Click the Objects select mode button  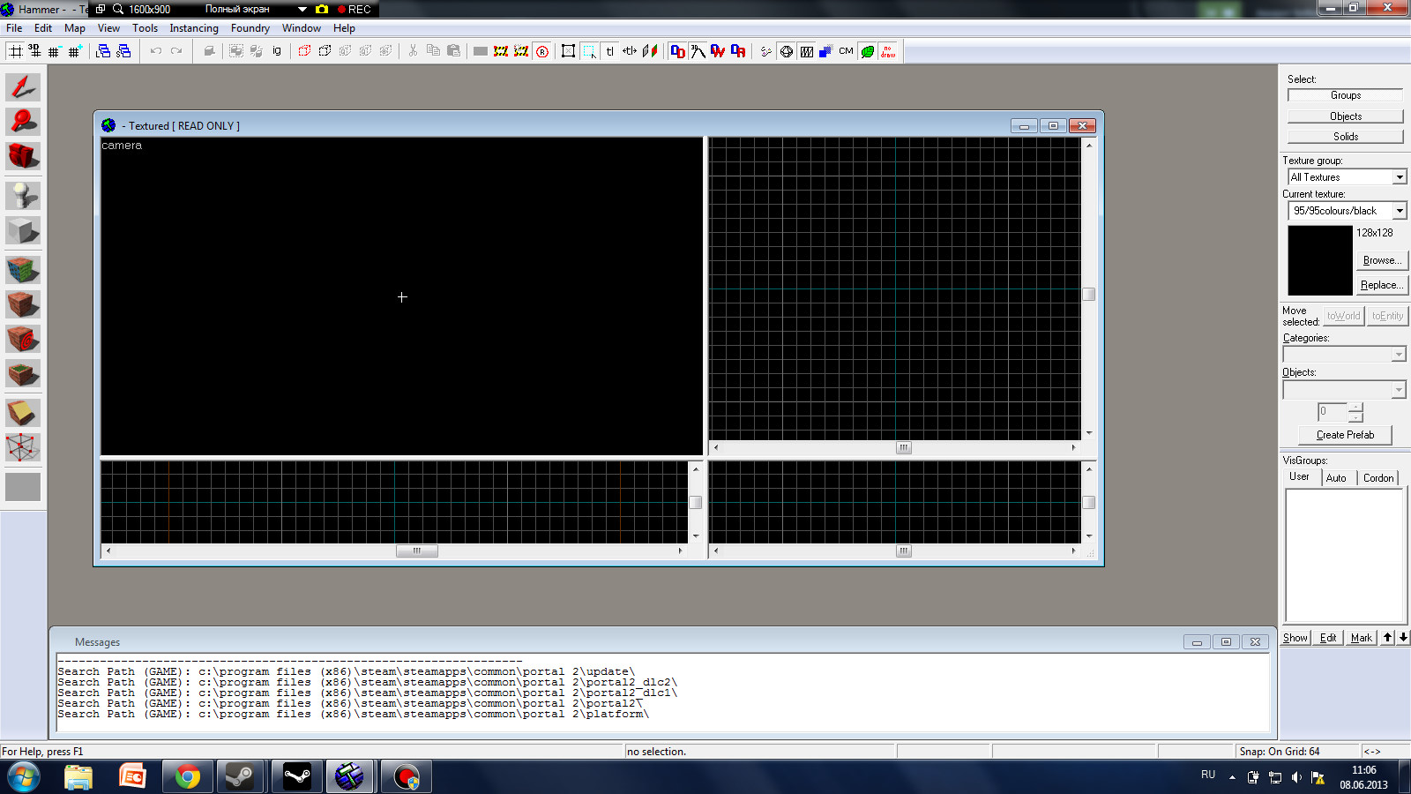[x=1346, y=116]
